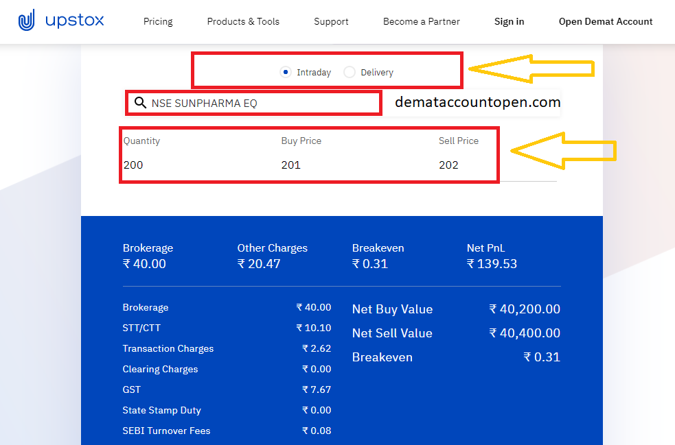Viewport: 675px width, 445px height.
Task: Click the Buy Price label
Action: (301, 141)
